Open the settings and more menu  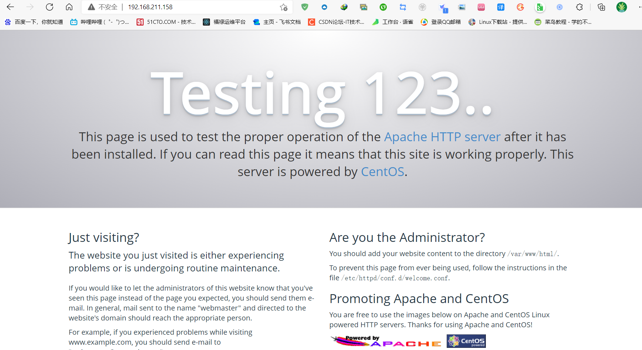[640, 7]
